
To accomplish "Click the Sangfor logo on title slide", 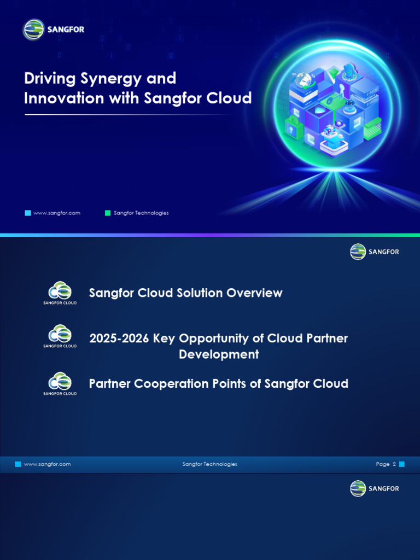I will coord(54,30).
